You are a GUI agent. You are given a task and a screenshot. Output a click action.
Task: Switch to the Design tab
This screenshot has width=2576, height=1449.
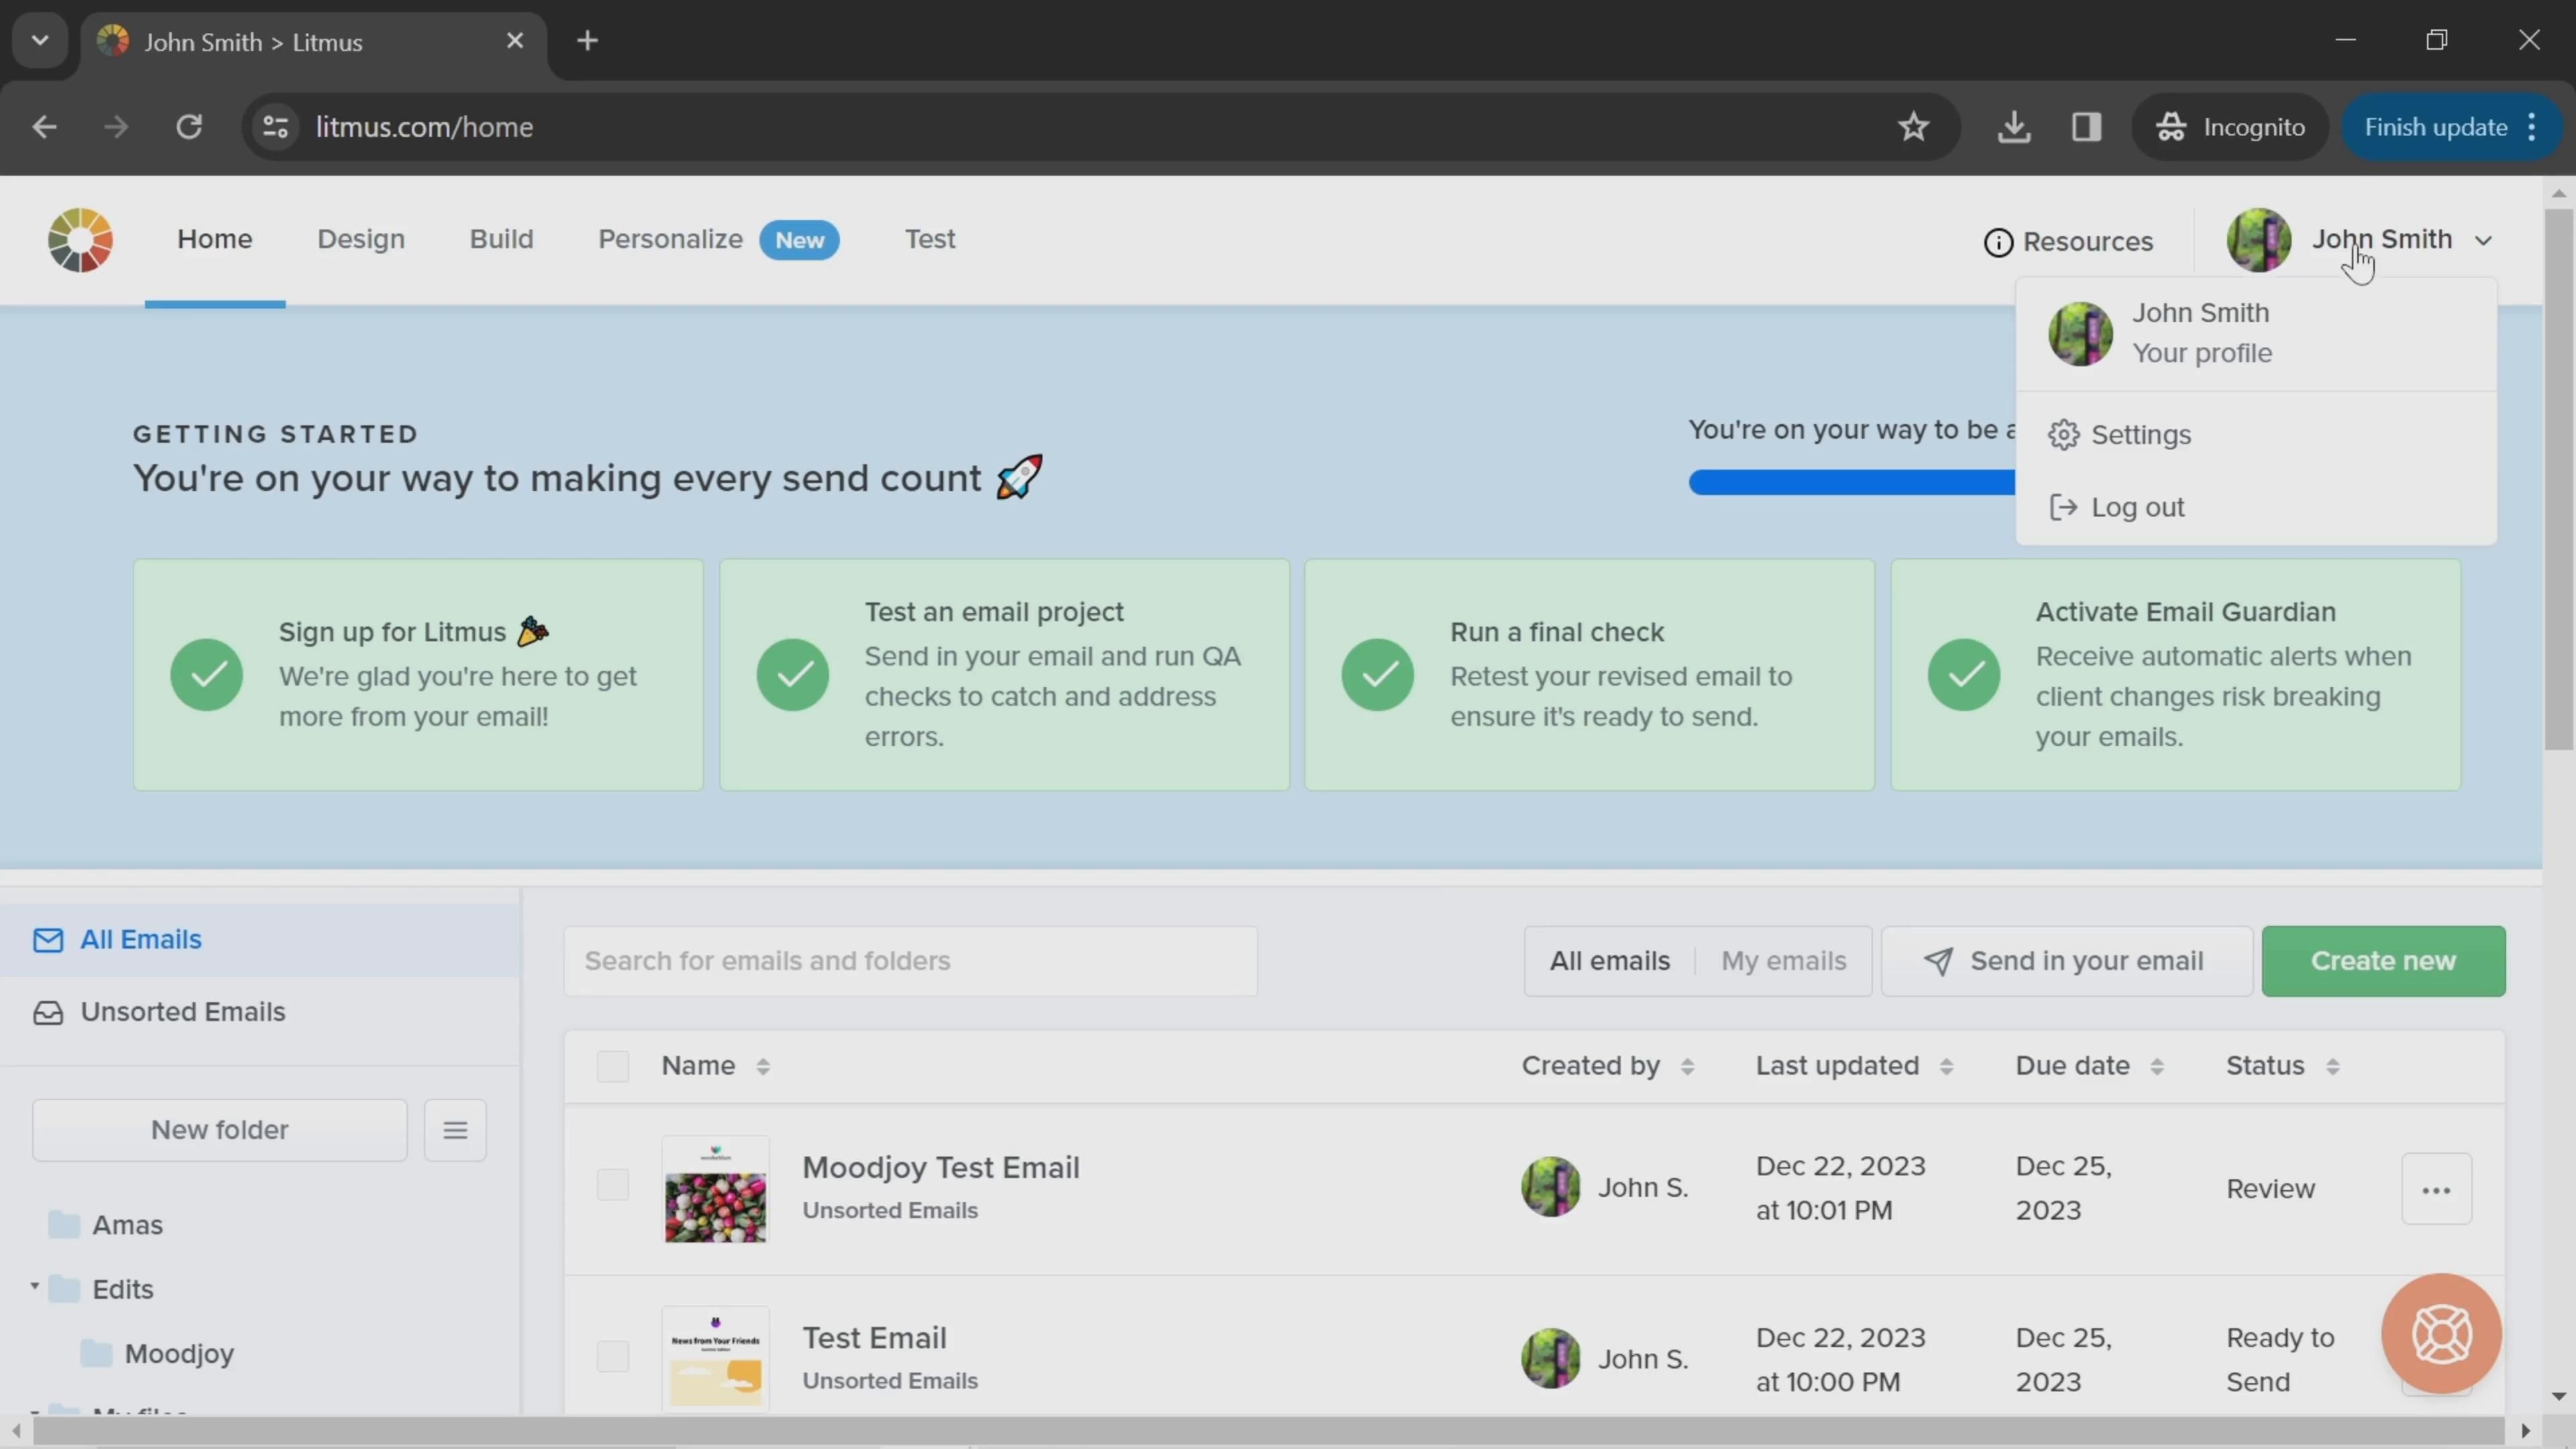click(x=361, y=239)
